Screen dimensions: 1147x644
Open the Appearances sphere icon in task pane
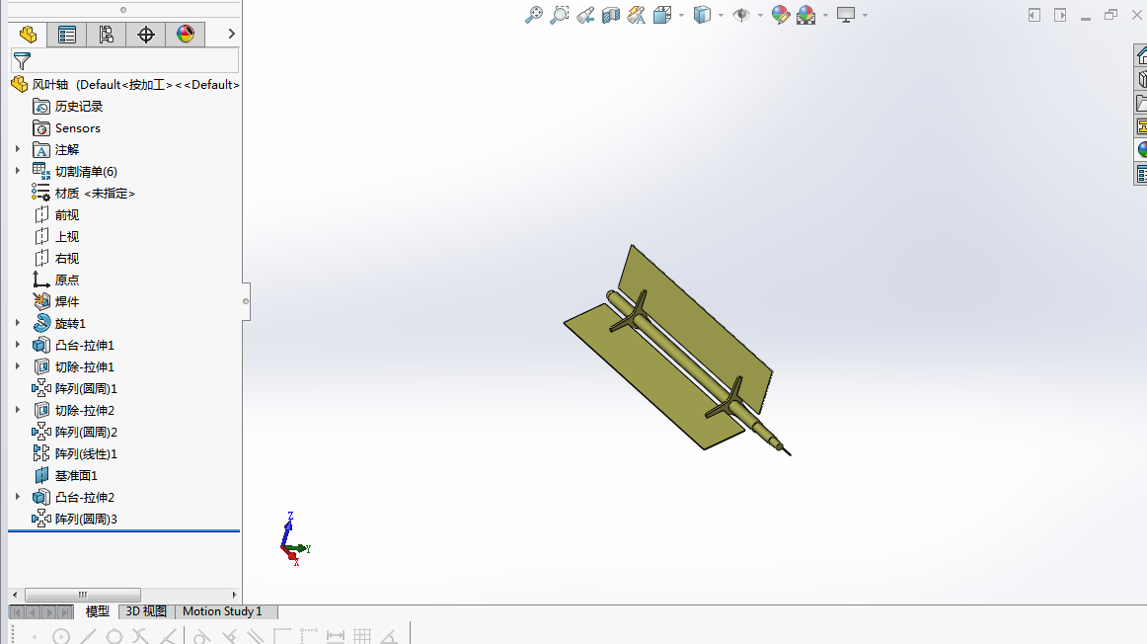[x=1141, y=150]
